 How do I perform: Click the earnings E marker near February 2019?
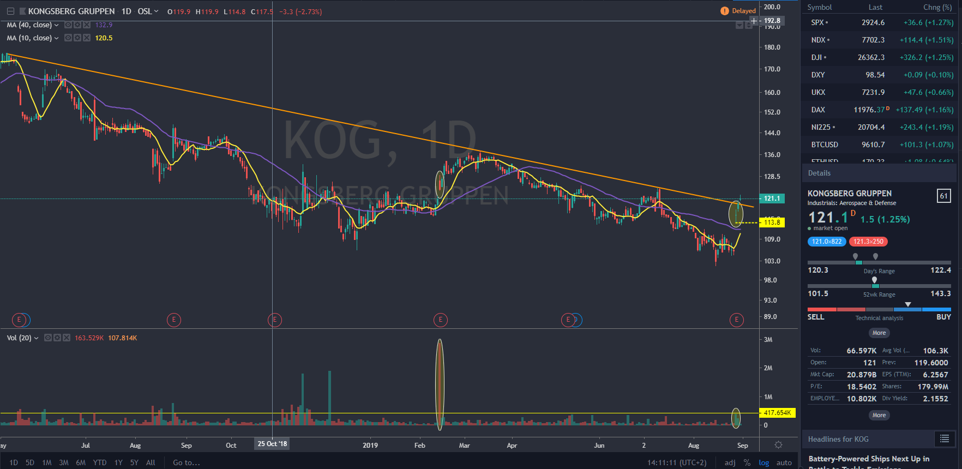tap(441, 320)
